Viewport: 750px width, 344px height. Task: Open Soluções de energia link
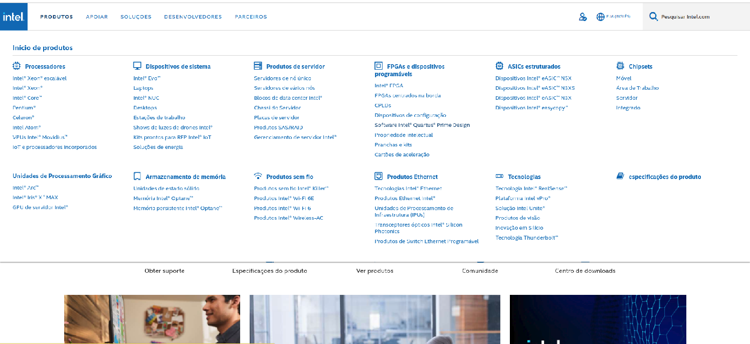pos(158,147)
